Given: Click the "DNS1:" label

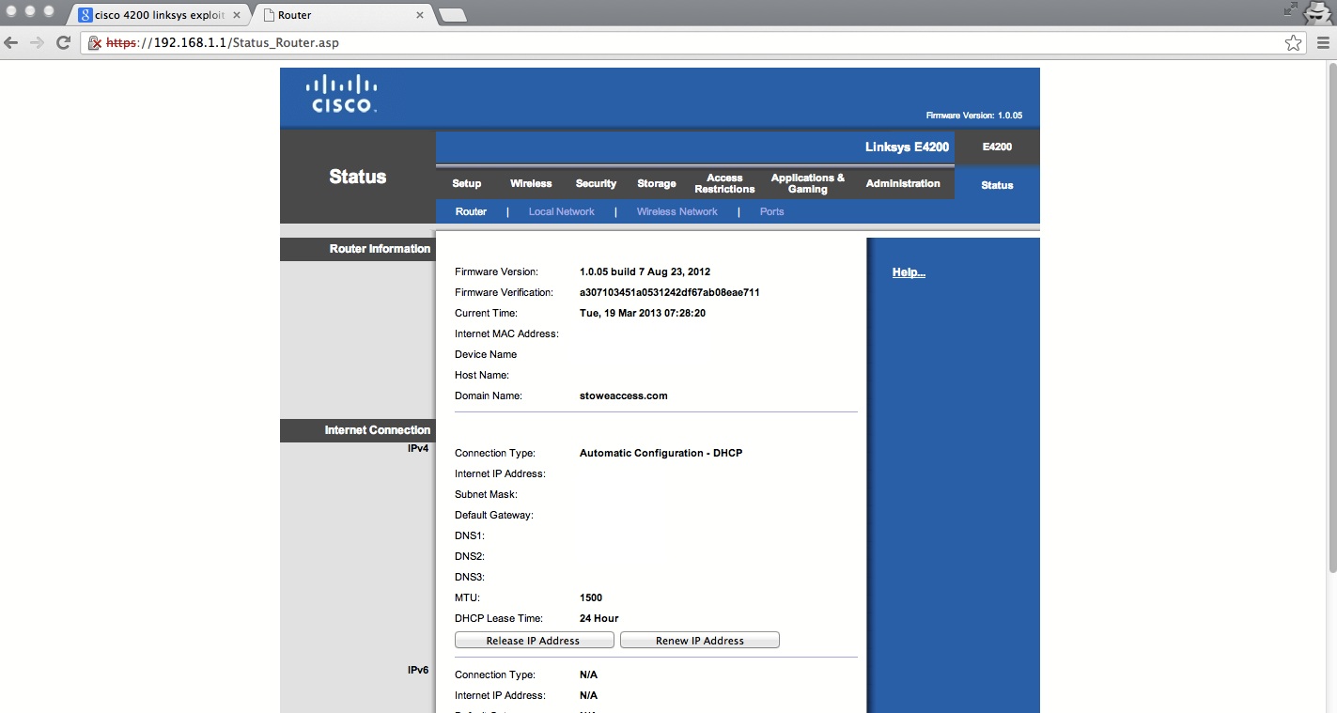Looking at the screenshot, I should (x=470, y=535).
